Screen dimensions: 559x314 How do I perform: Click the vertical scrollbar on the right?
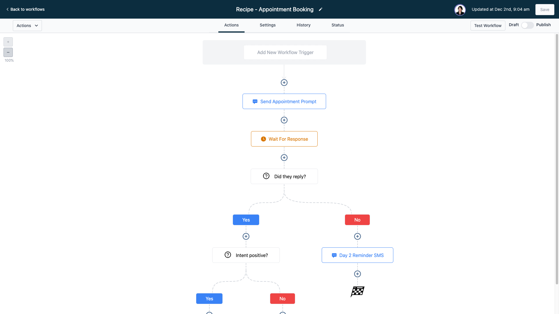point(557,159)
